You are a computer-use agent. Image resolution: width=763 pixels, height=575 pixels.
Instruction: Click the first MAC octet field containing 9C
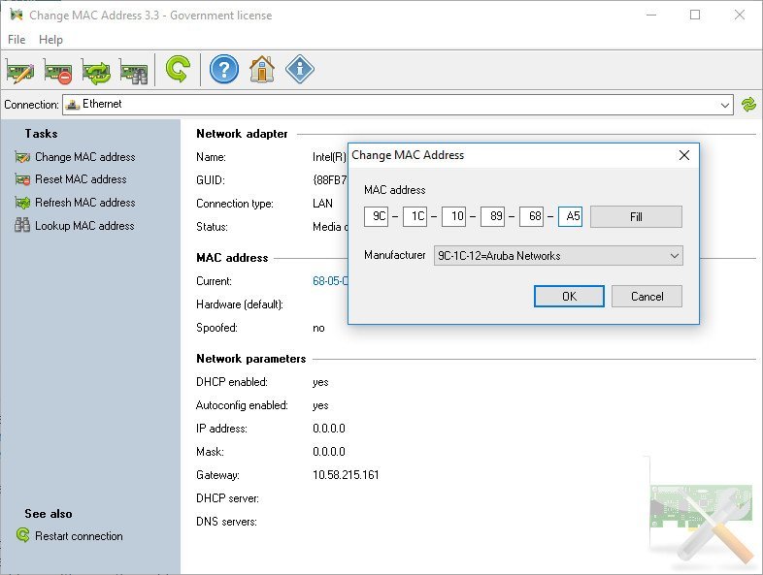click(377, 216)
